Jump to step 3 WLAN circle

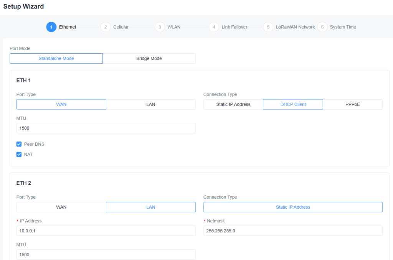coord(160,27)
